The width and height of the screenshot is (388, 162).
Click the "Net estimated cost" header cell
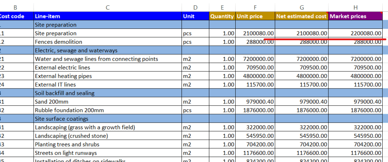coord(302,16)
